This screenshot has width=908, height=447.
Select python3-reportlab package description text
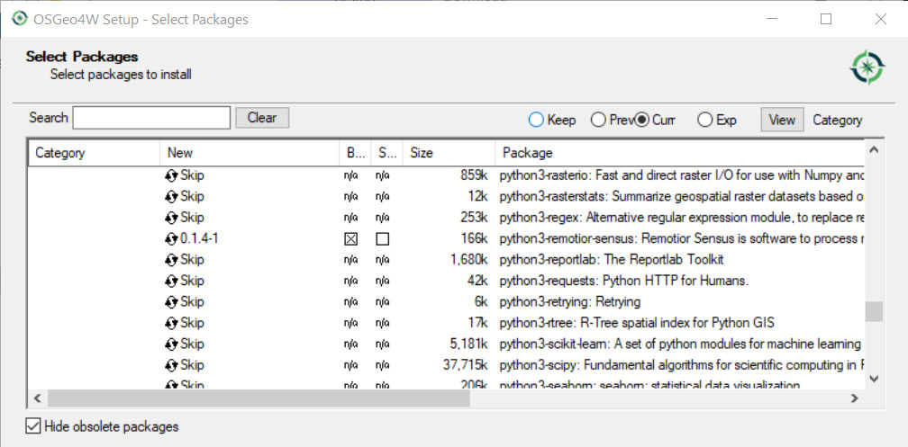click(x=612, y=260)
